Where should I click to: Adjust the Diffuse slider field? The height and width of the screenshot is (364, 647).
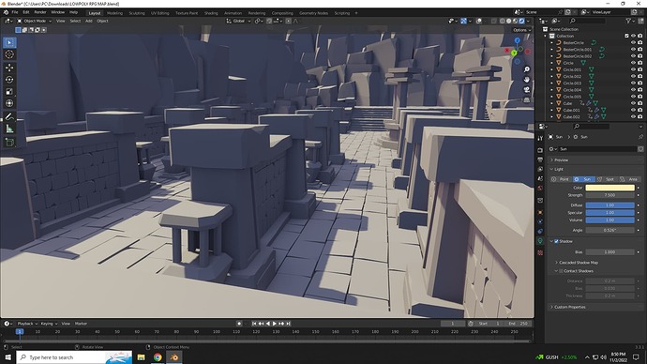click(609, 205)
